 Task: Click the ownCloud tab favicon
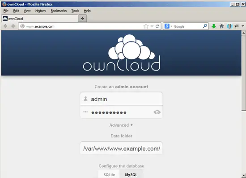(5, 18)
